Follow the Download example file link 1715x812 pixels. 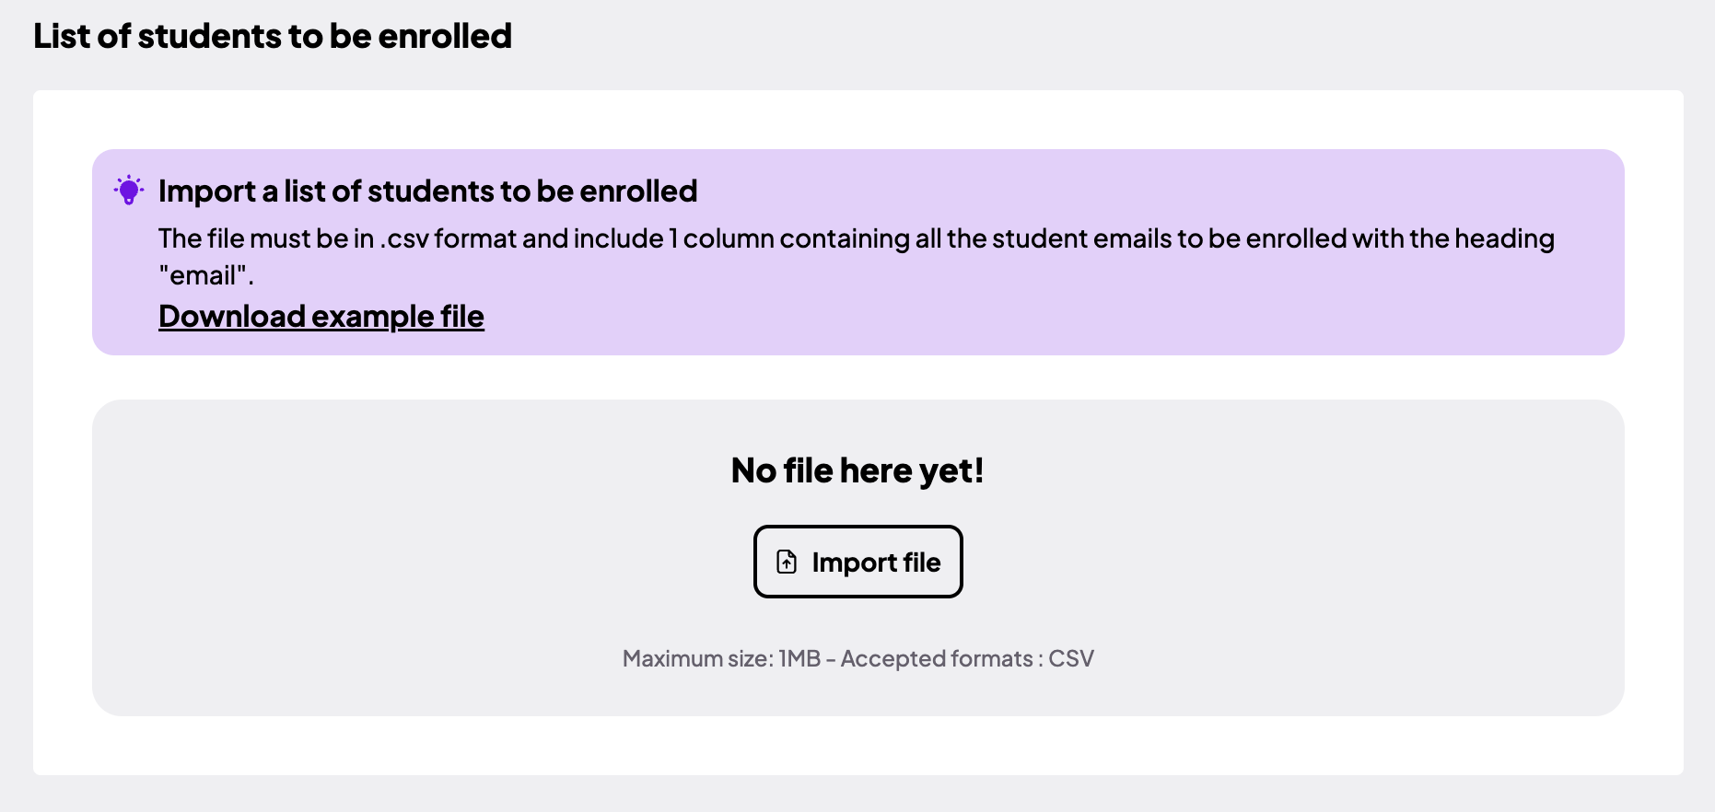[321, 316]
